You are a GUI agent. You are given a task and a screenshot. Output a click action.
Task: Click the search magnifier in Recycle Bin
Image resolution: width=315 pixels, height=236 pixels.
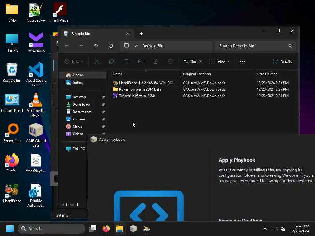coord(290,46)
